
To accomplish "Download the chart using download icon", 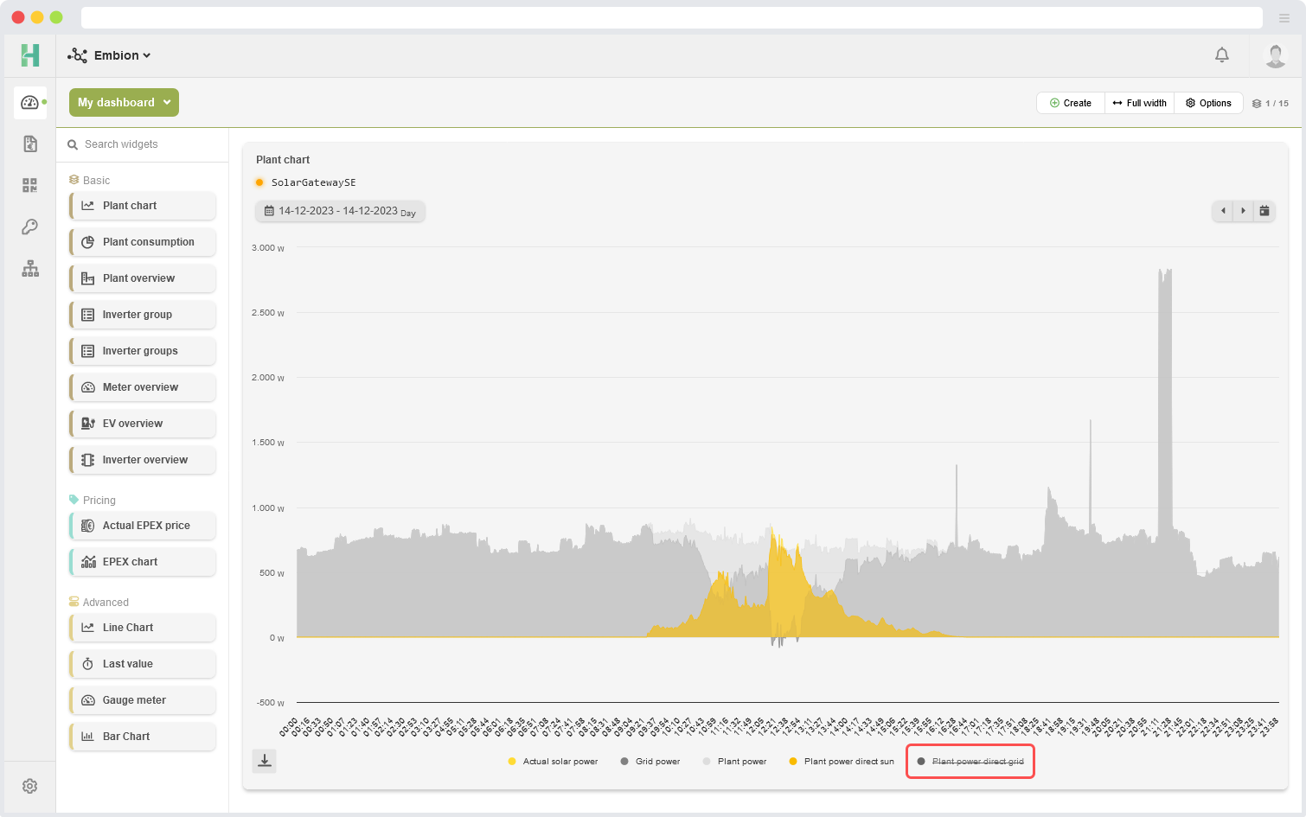I will 265,761.
